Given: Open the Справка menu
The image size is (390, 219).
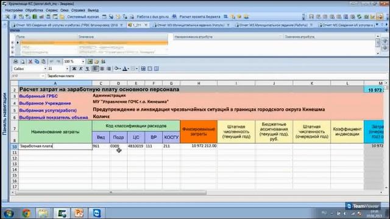Looking at the screenshot, I should [78, 10].
